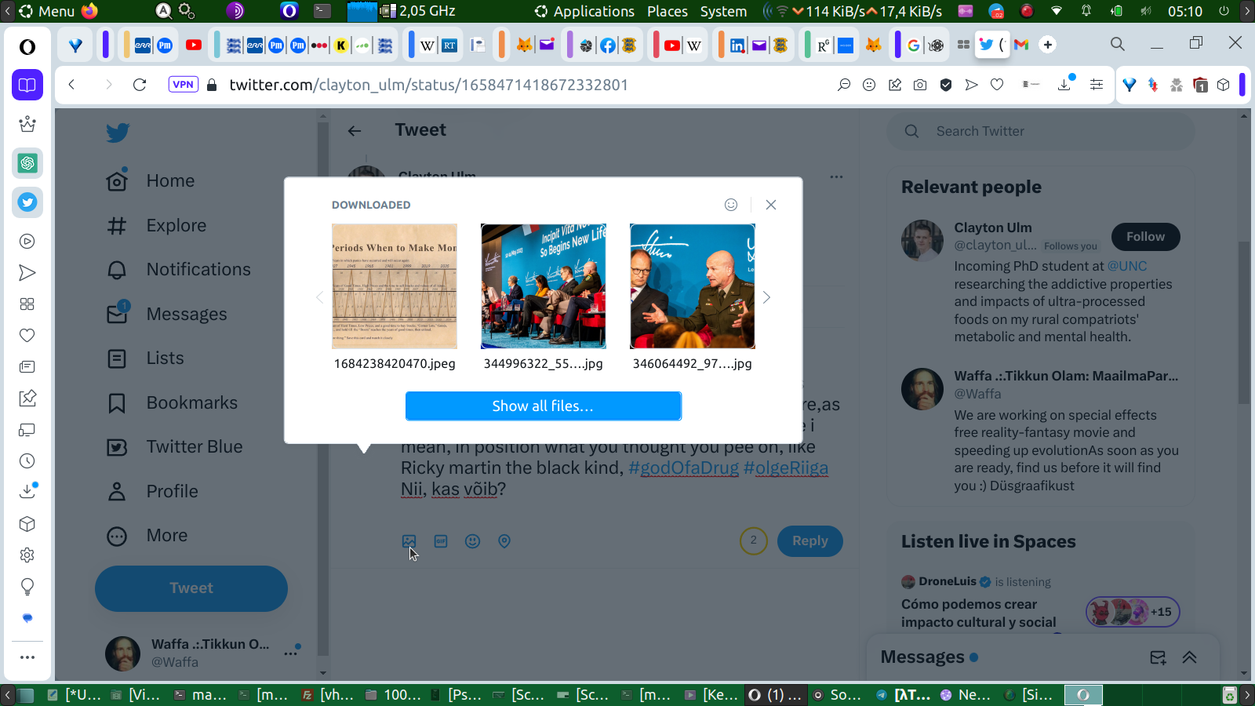Tag location in the reply
The width and height of the screenshot is (1255, 706).
point(504,541)
